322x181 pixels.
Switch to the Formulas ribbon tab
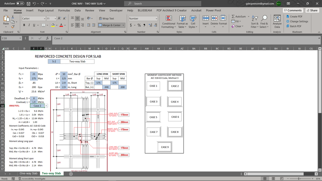click(x=64, y=10)
